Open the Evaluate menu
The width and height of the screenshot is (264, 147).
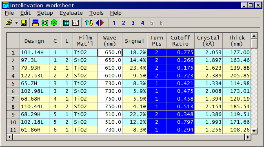tap(71, 13)
